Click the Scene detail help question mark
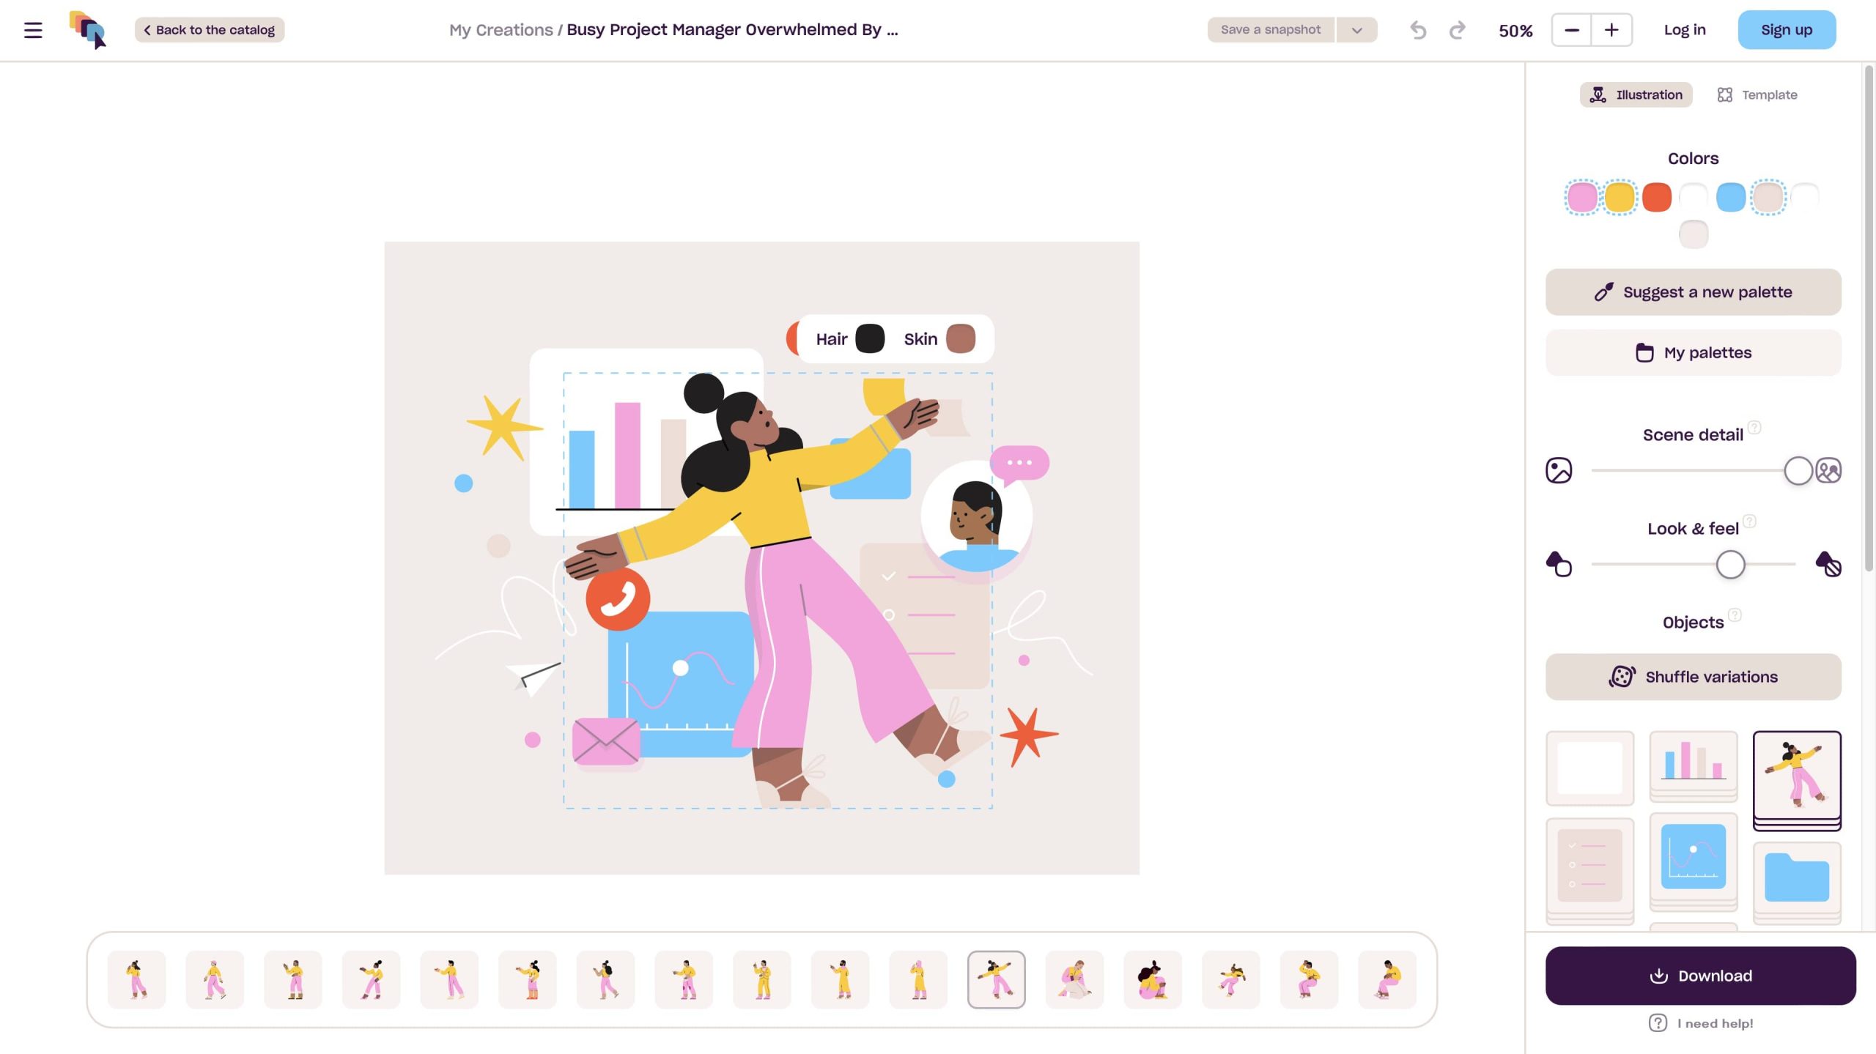The width and height of the screenshot is (1876, 1054). [1754, 427]
